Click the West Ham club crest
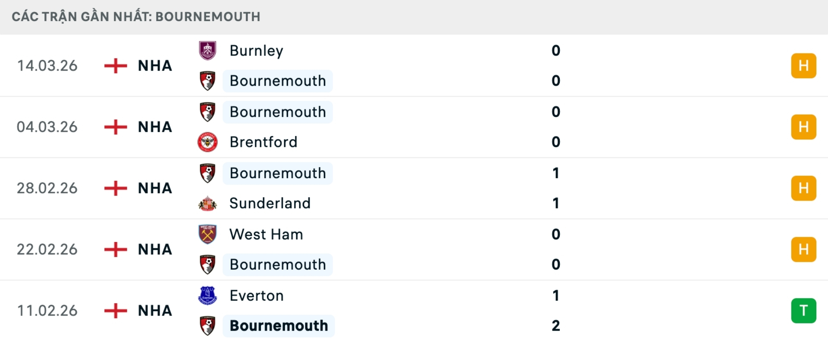The width and height of the screenshot is (828, 341). pos(207,234)
